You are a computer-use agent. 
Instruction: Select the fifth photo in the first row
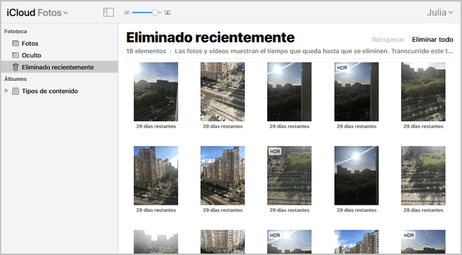[x=423, y=91]
